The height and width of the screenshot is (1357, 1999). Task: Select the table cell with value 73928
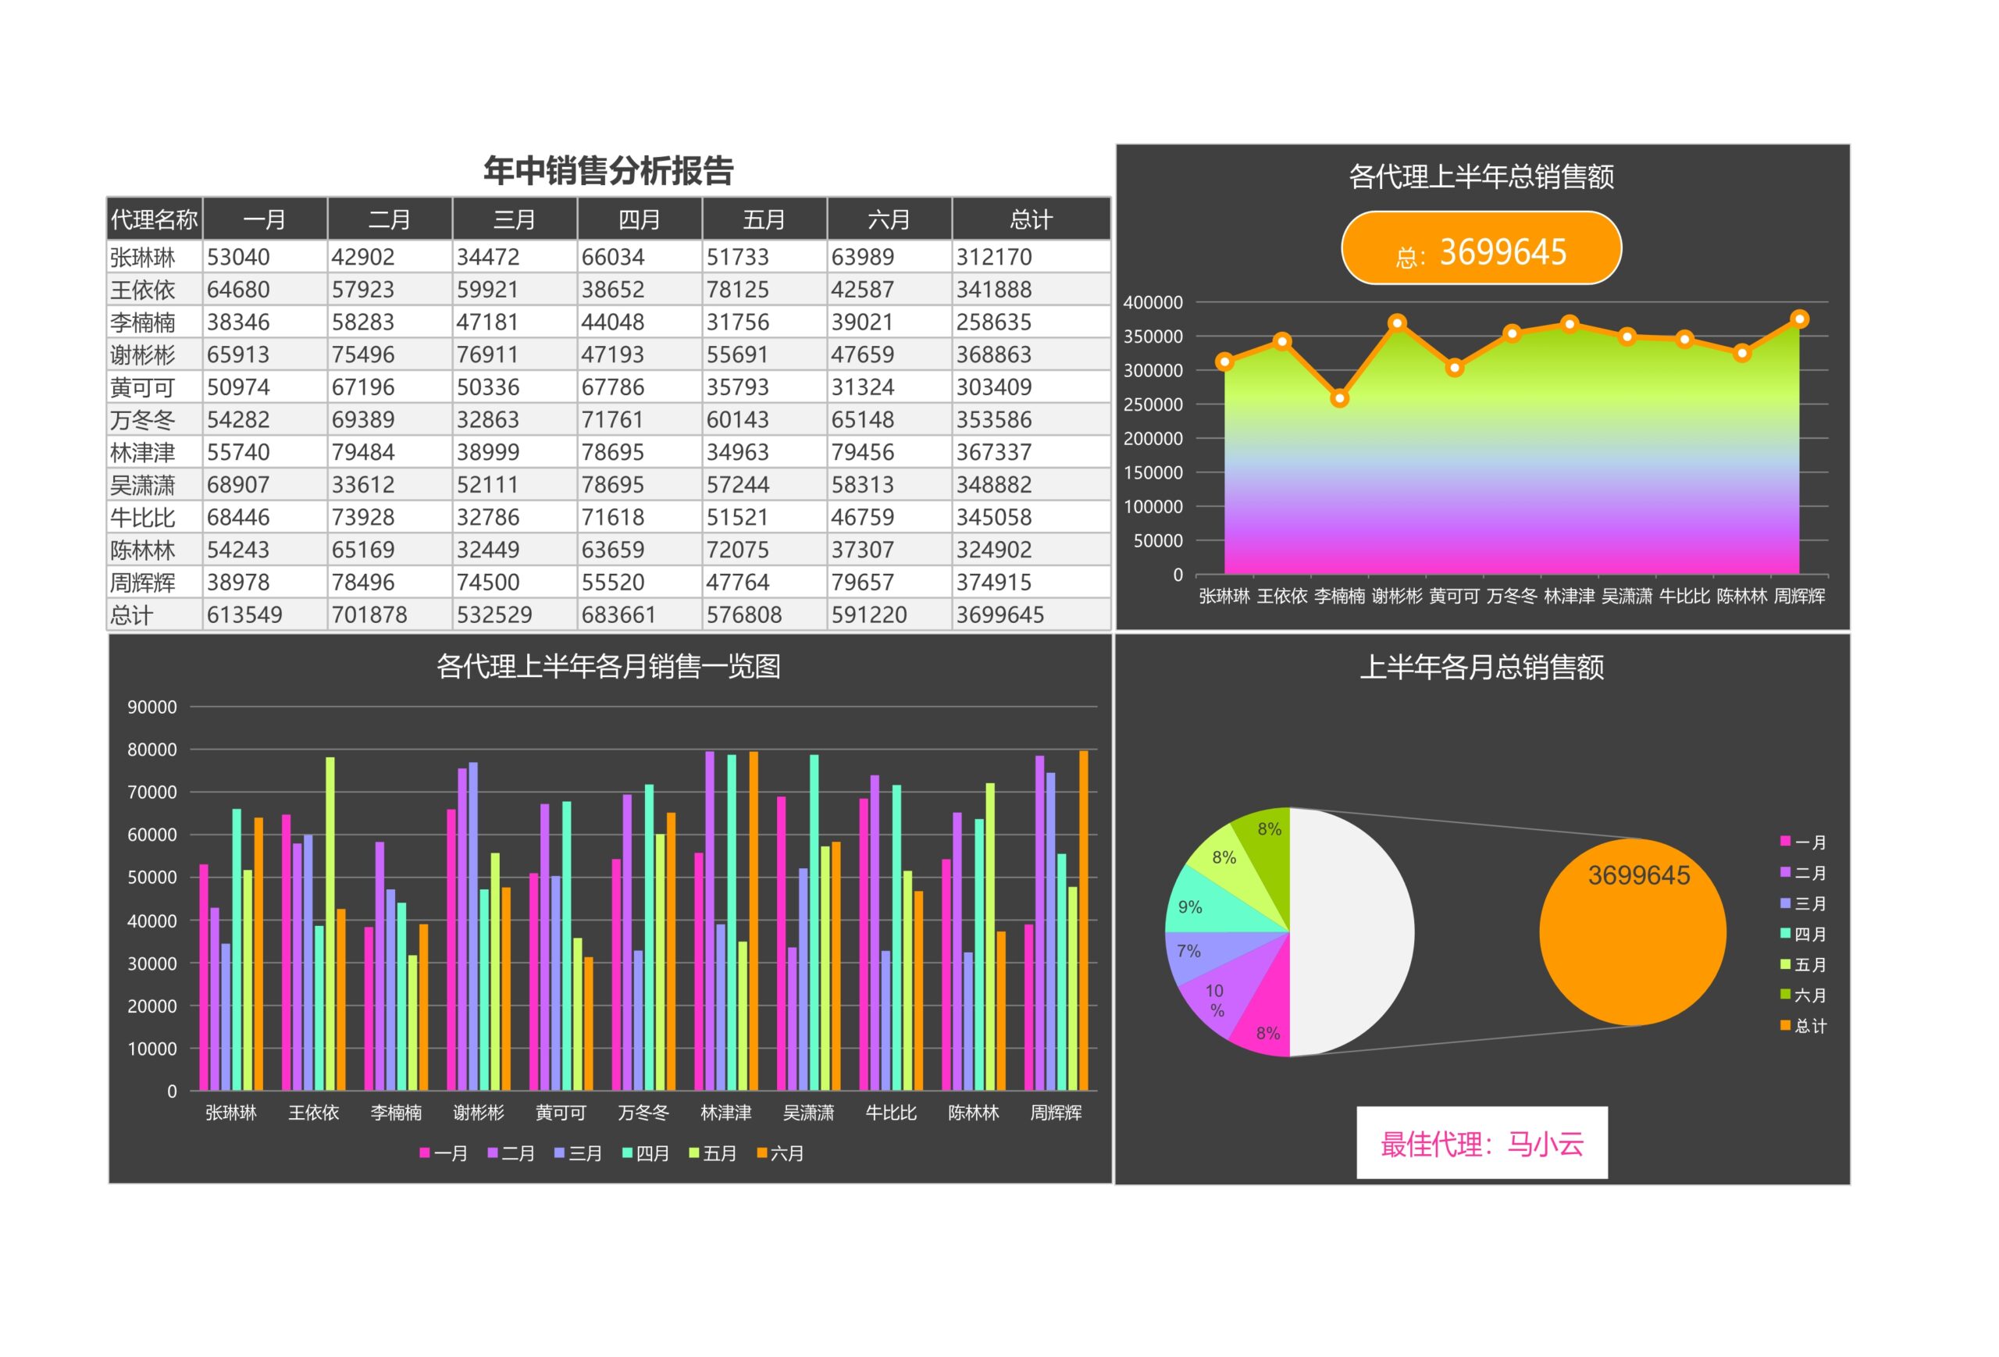tap(390, 517)
